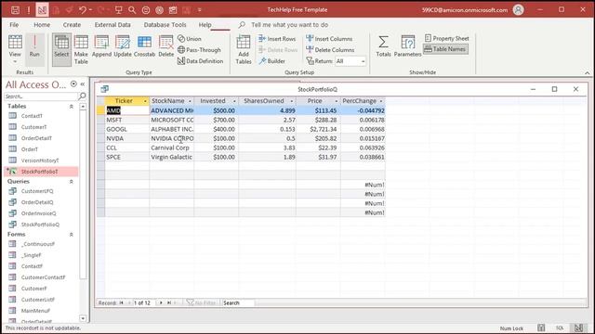Open the expression Builder
Screen dimensions: 595x334
271,61
